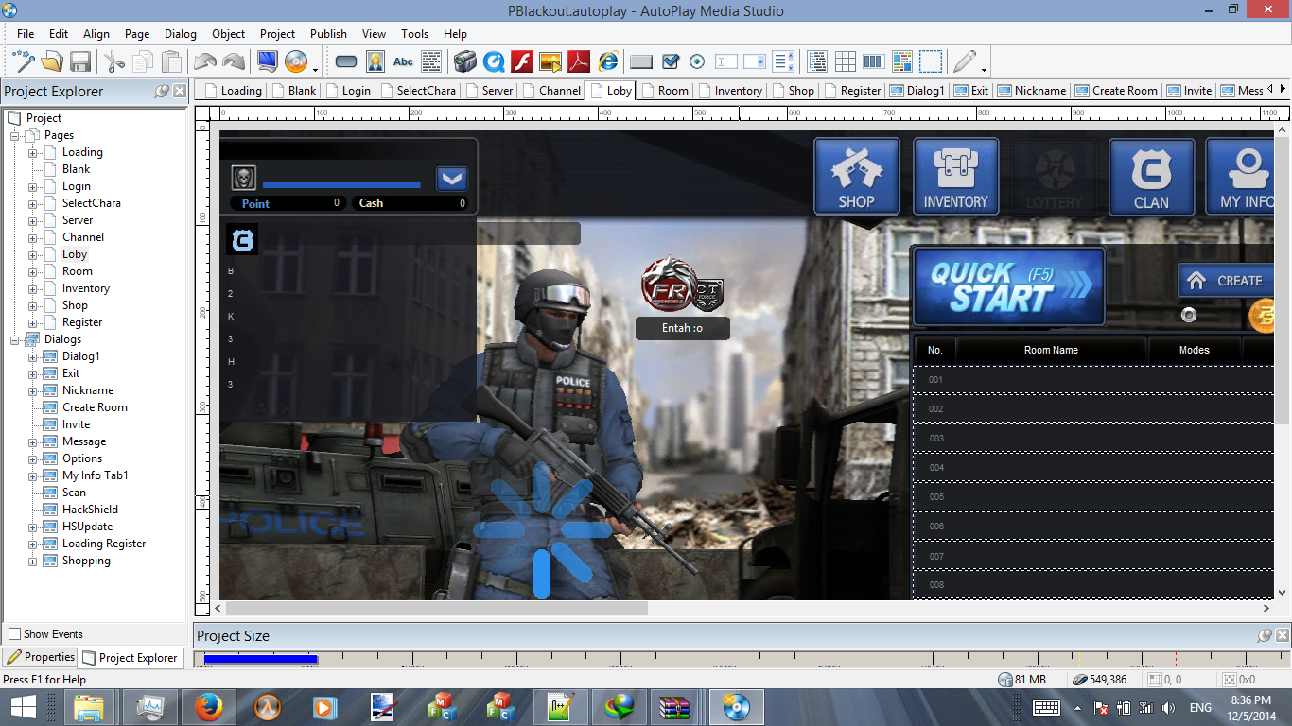Select the pencil Plugin tool
1292x726 pixels.
[964, 62]
